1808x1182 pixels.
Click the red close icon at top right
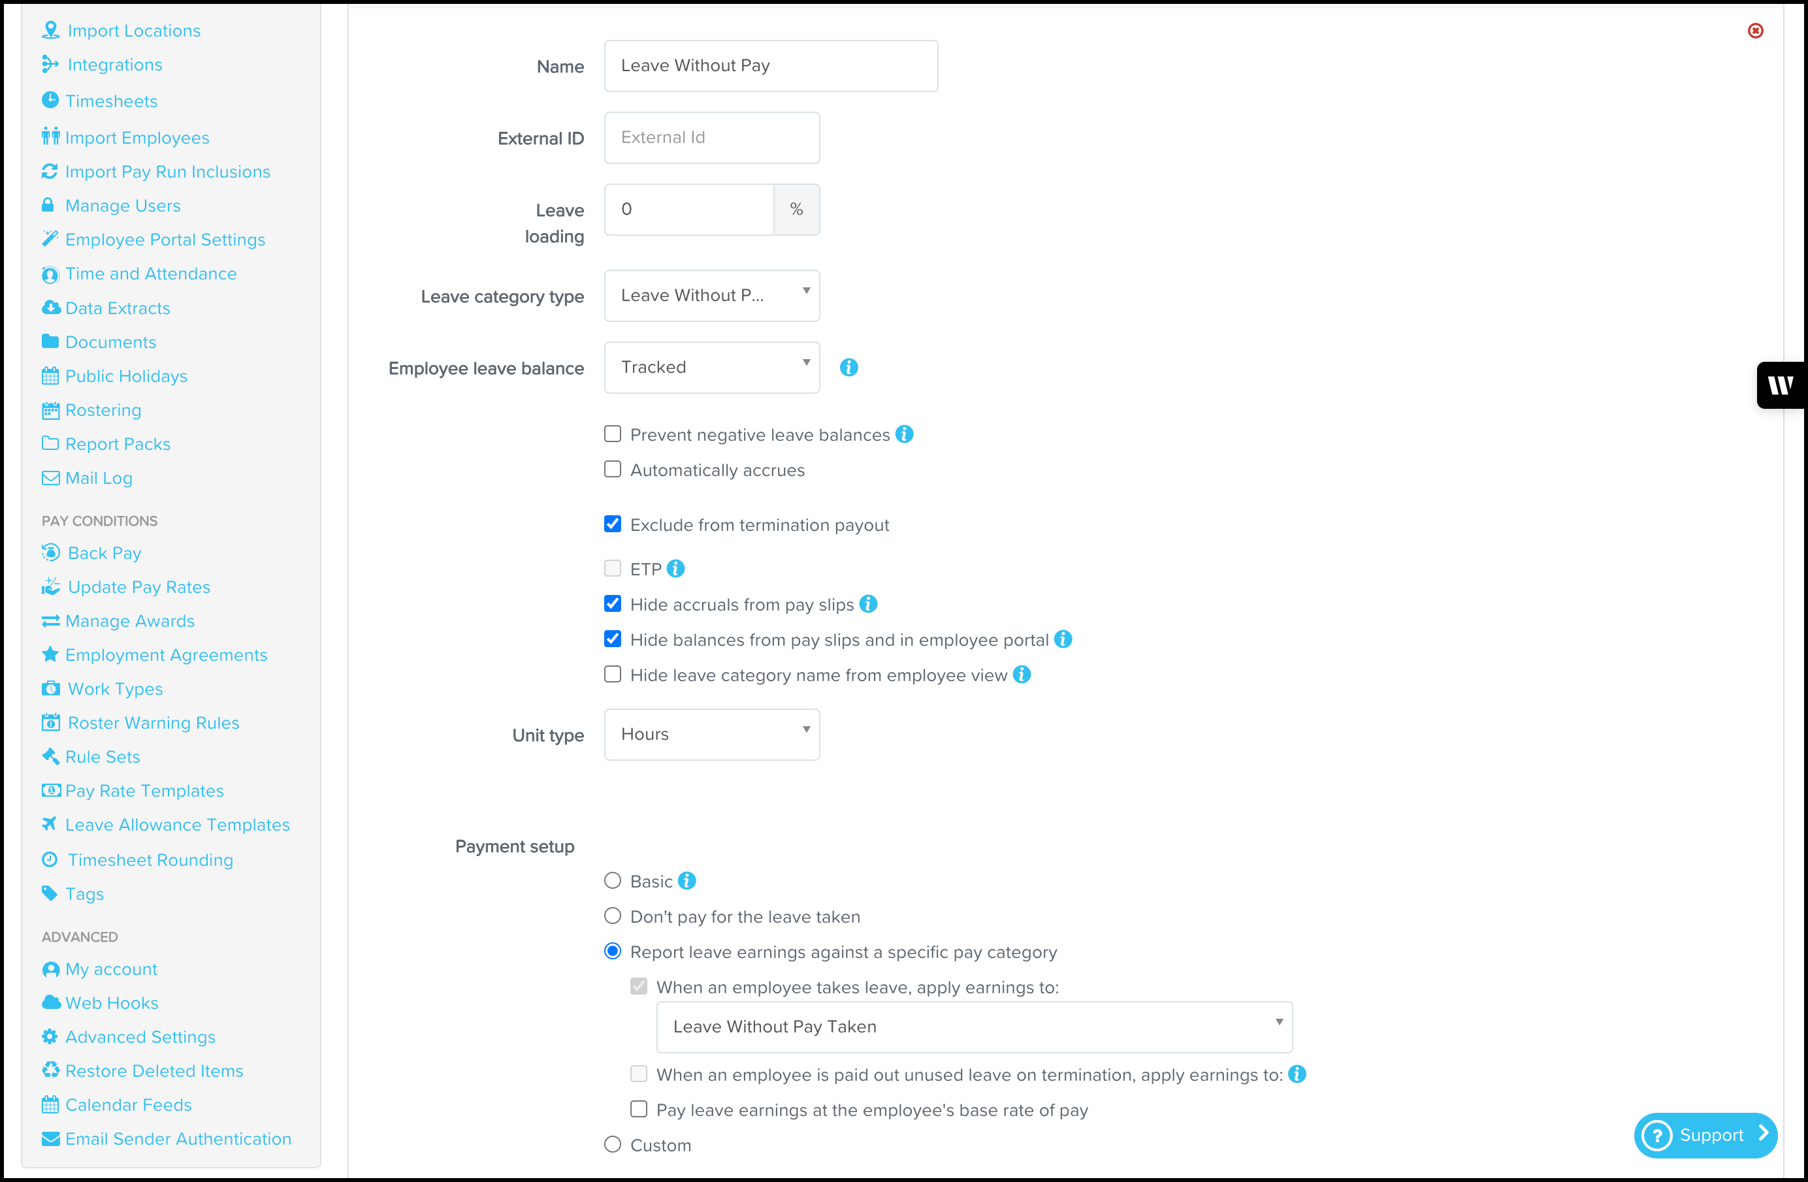tap(1755, 31)
